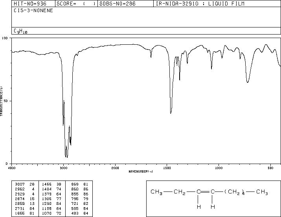Click the right H atom under double bond
281x217 pixels.
click(x=213, y=207)
